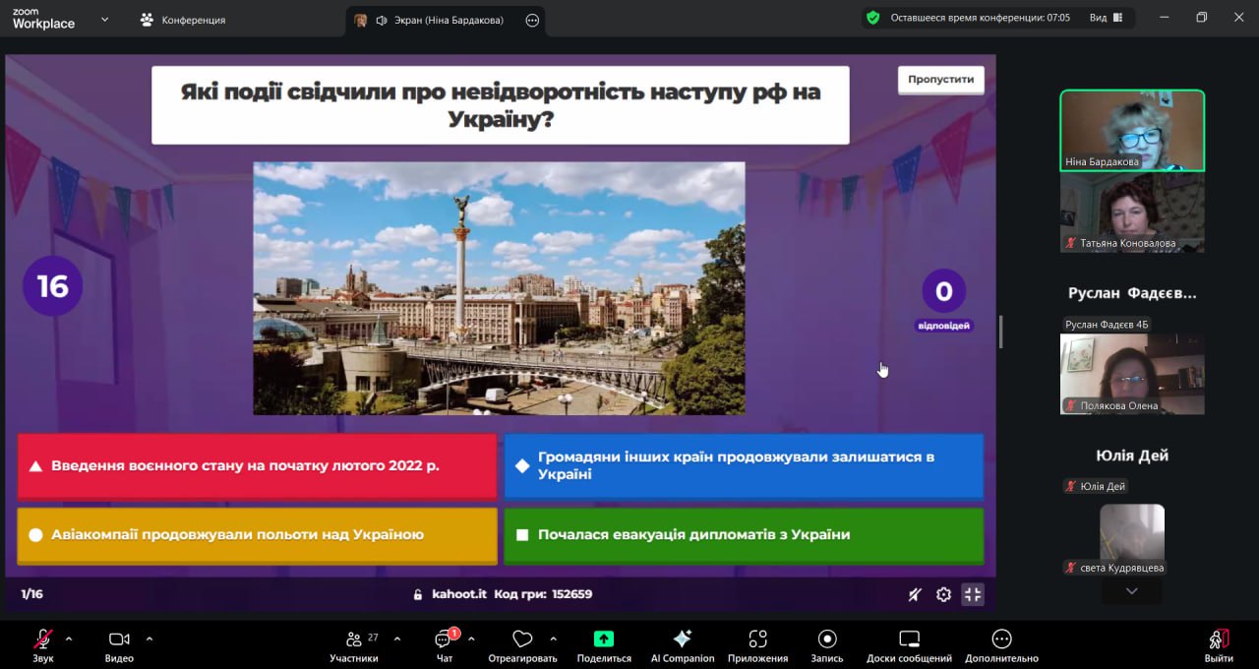This screenshot has height=669, width=1259.
Task: Start recording with the Запись icon
Action: [827, 639]
